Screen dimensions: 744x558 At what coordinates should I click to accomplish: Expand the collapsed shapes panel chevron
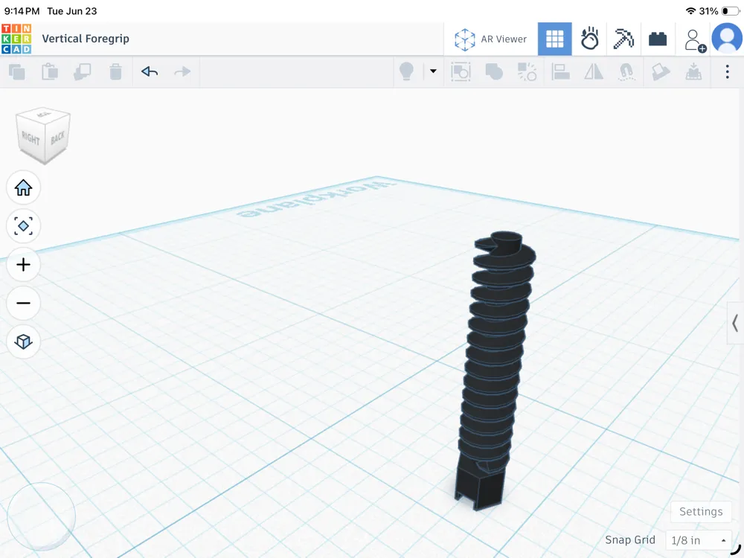(735, 323)
